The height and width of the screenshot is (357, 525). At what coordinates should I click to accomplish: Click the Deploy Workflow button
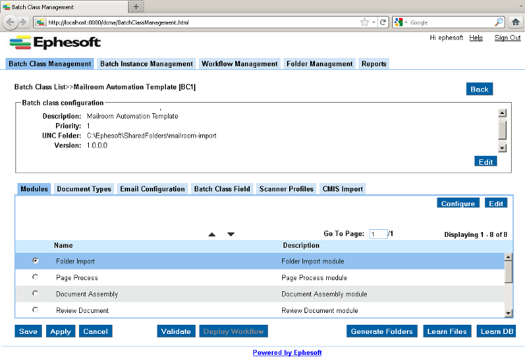pos(233,331)
